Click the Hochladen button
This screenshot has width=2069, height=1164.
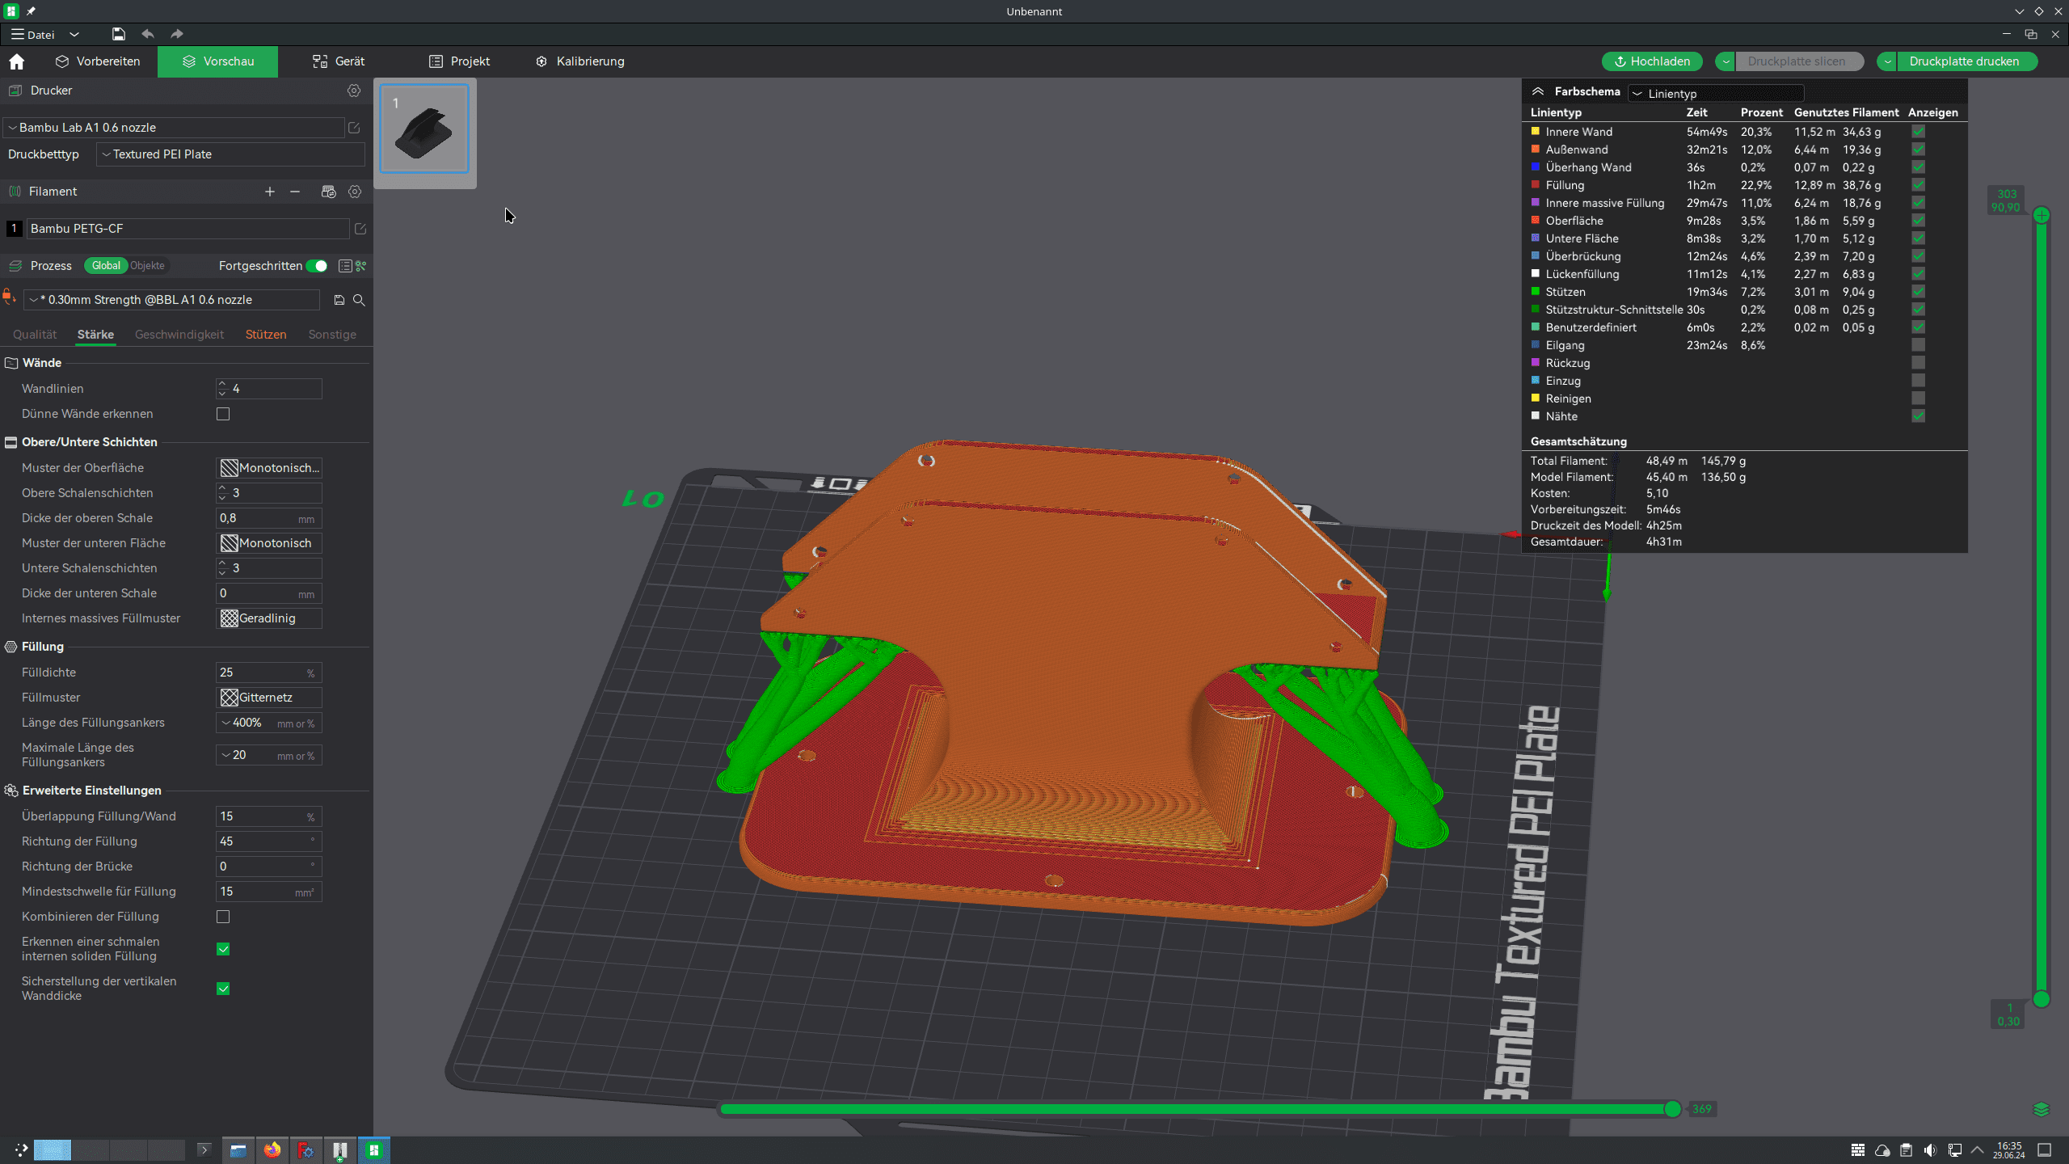click(x=1652, y=61)
